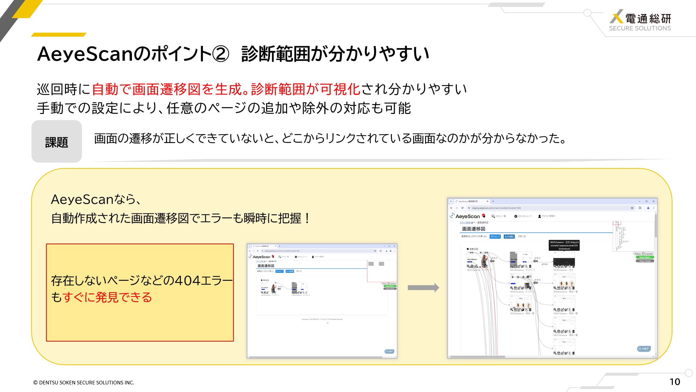Viewport: 696px width, 392px height.
Task: Toggle Auto Fetch in the smaller screenshot
Action: pos(390,286)
